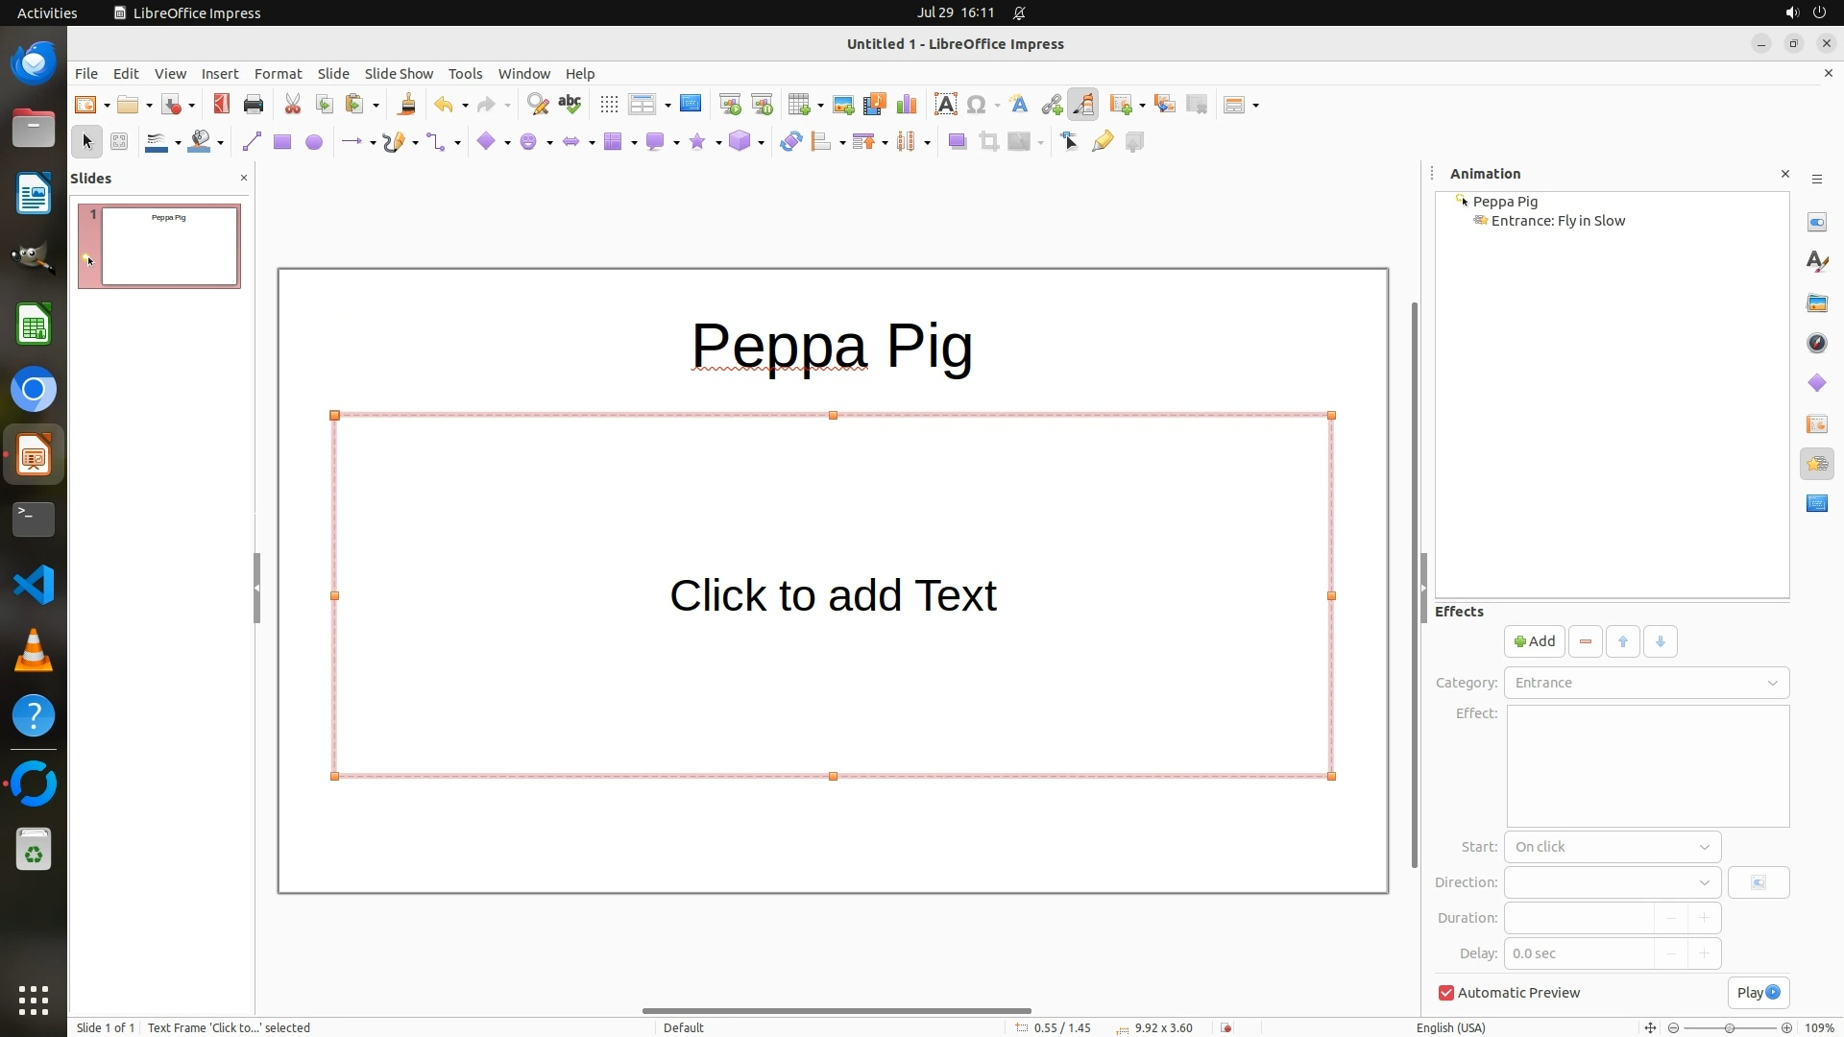Screen dimensions: 1844x1037
Task: Click the Insert Chart toolbar icon
Action: pos(906,105)
